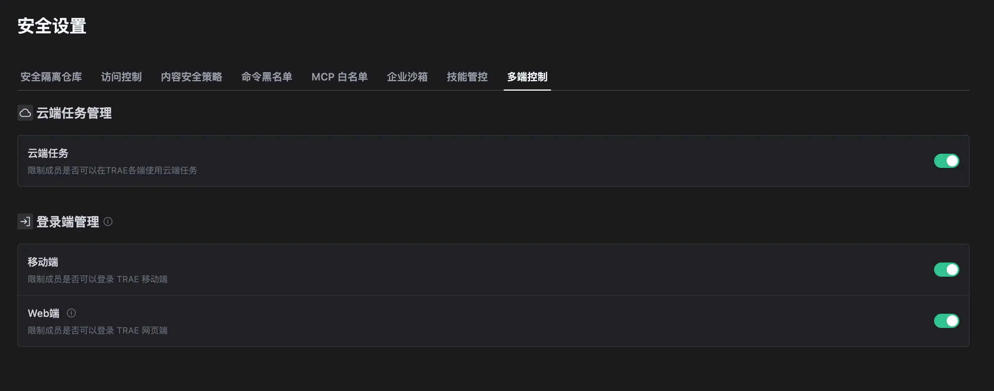Screen dimensions: 994x391
Task: Open the 访问控制 tab
Action: pyautogui.click(x=121, y=77)
